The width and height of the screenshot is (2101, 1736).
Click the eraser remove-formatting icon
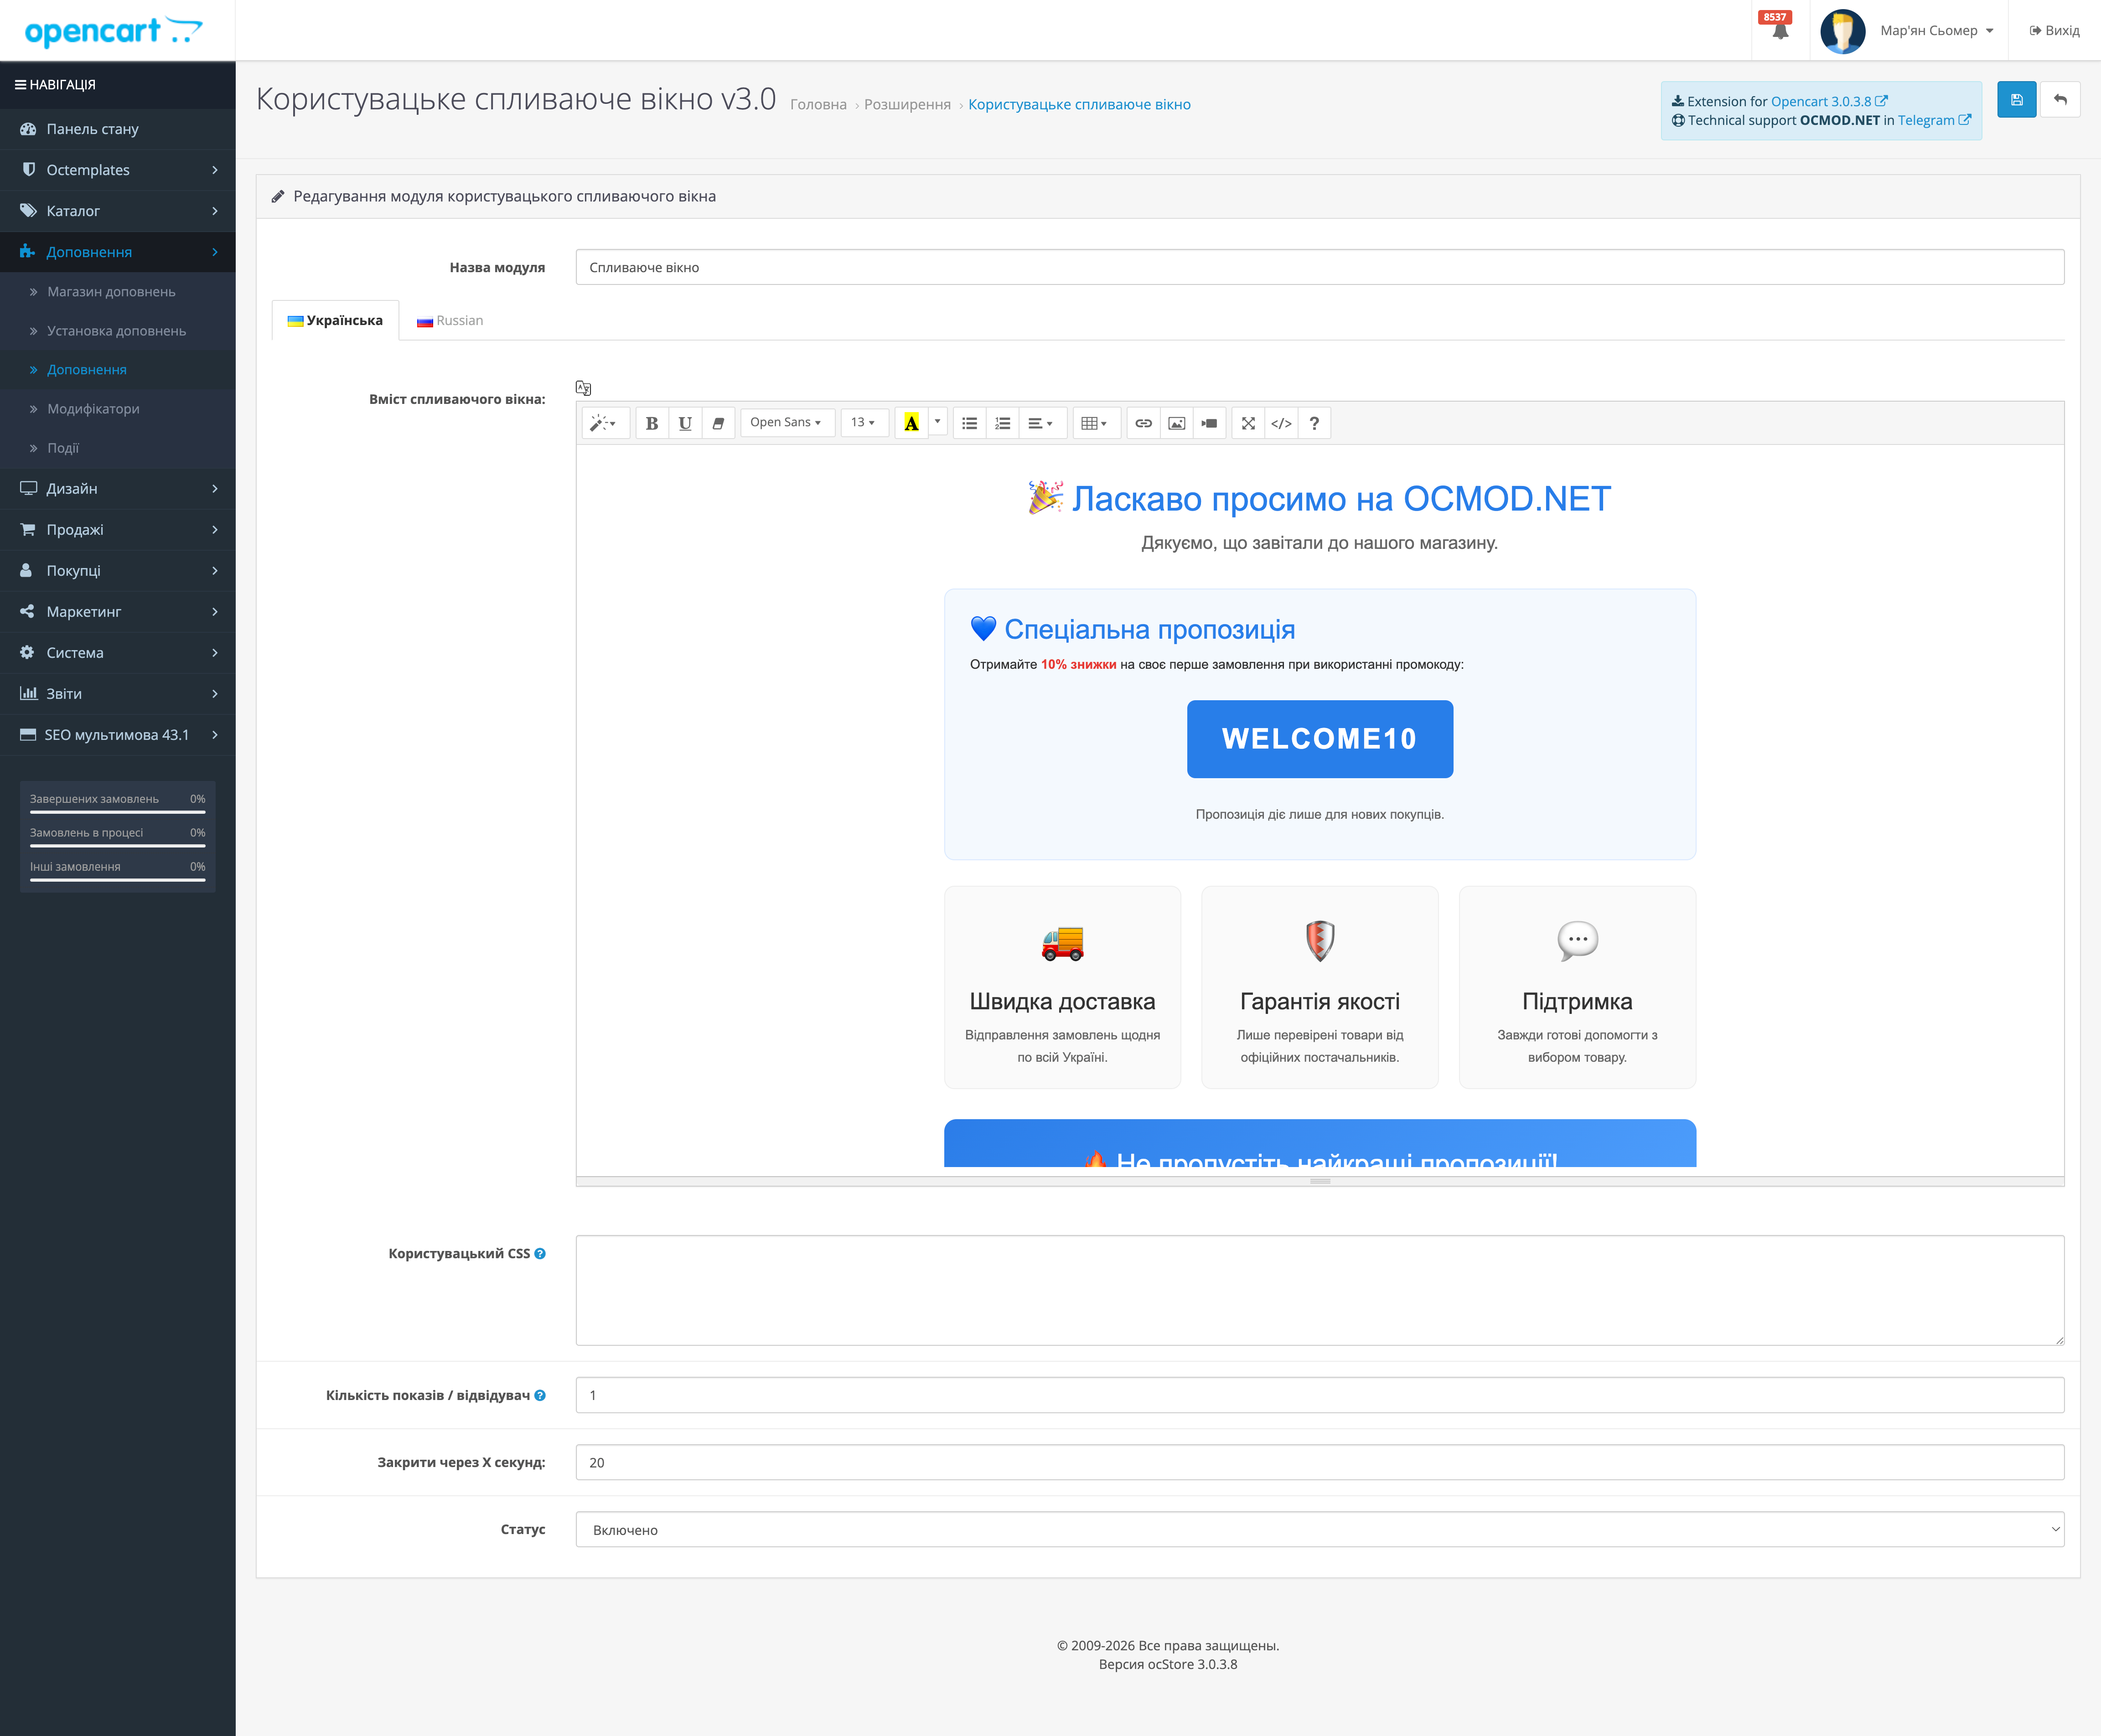tap(718, 423)
